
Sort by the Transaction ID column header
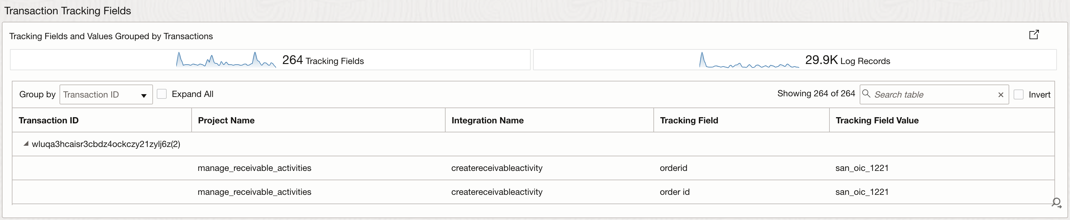click(x=49, y=121)
